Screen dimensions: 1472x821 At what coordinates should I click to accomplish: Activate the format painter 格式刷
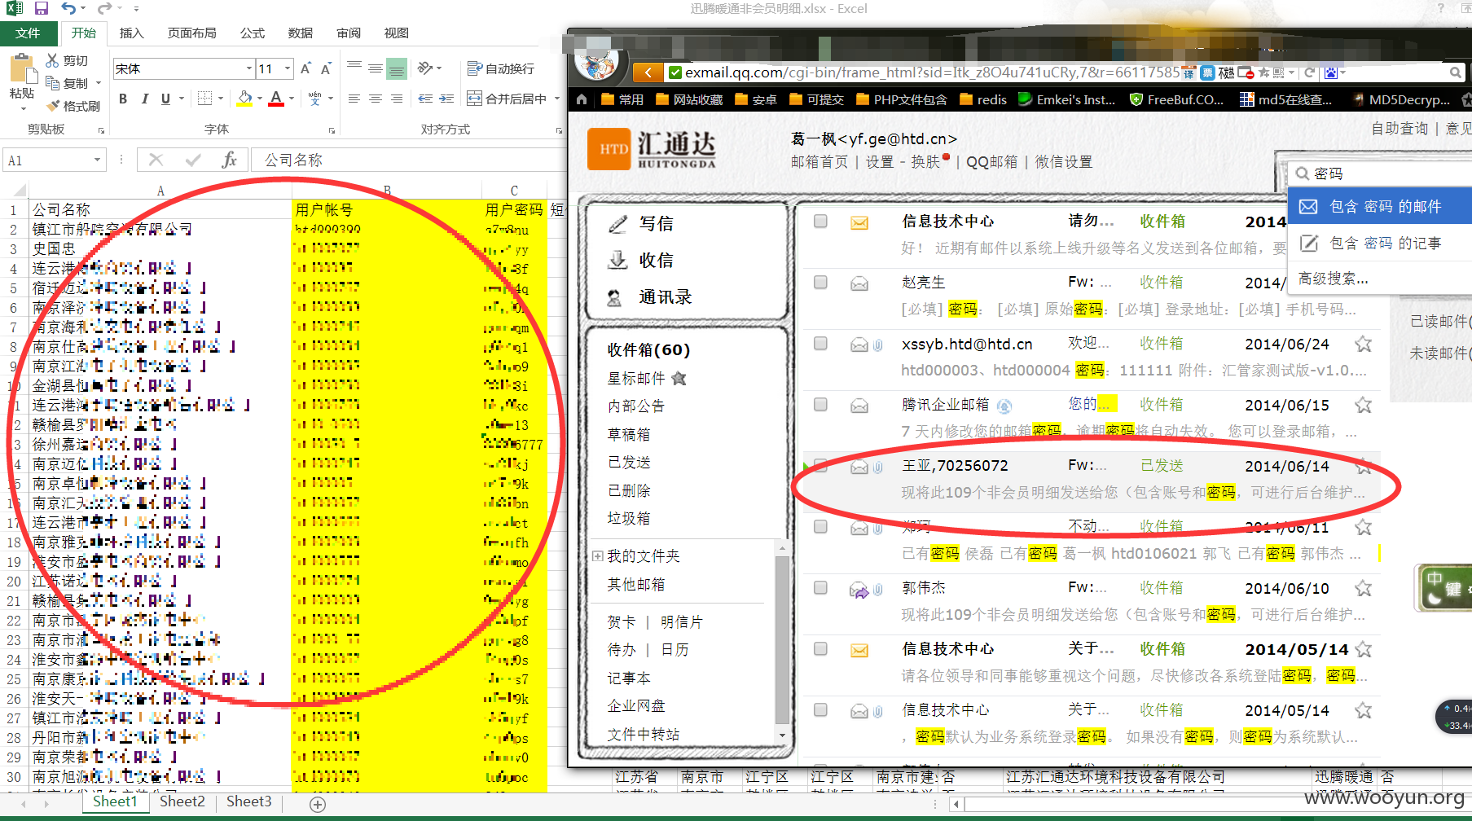click(73, 106)
